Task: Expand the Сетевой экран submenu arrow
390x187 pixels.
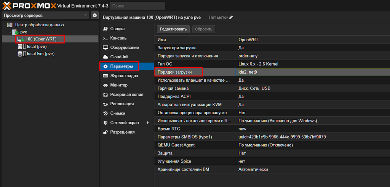Action: (x=148, y=123)
